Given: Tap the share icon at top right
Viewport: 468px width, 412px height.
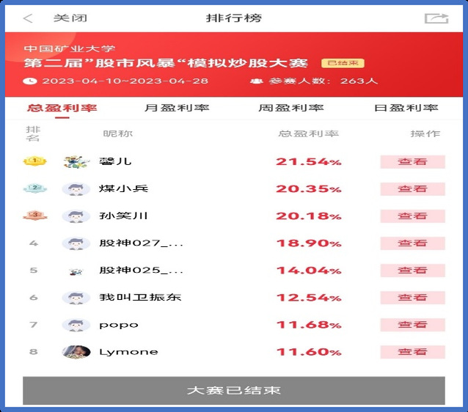Looking at the screenshot, I should pos(436,18).
